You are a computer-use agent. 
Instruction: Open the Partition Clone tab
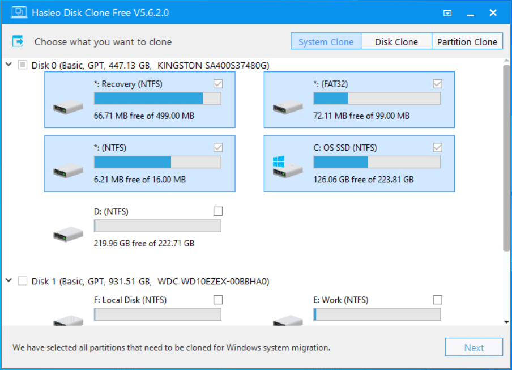pyautogui.click(x=467, y=41)
